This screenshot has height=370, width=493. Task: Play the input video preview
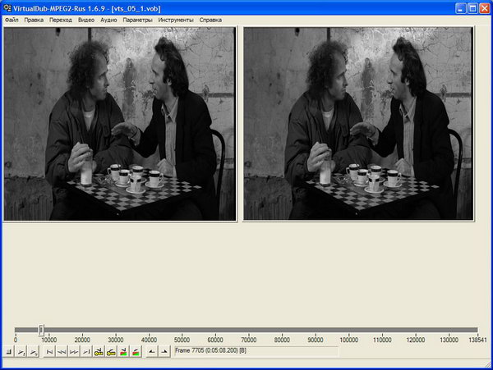point(21,351)
